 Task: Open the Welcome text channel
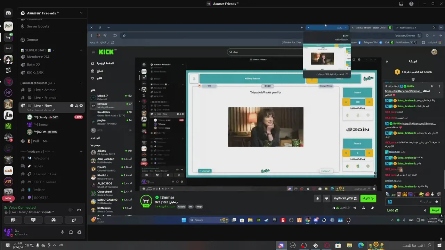pos(42,158)
